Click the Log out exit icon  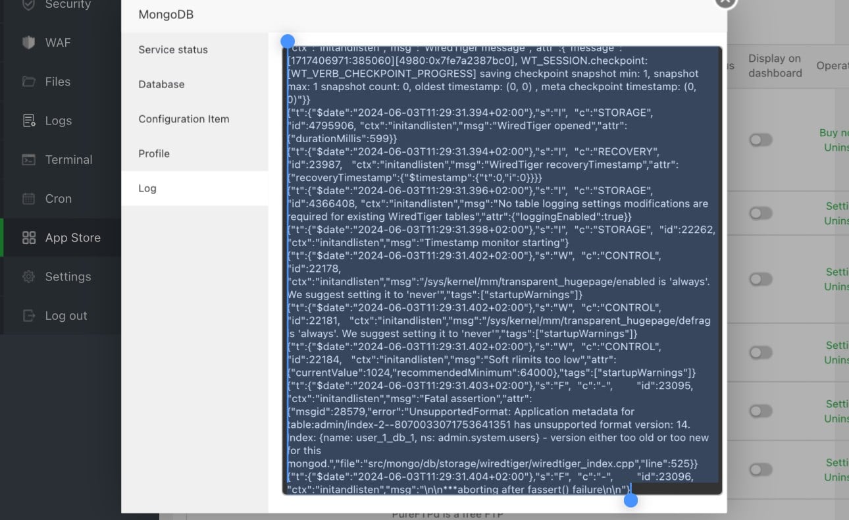tap(28, 315)
